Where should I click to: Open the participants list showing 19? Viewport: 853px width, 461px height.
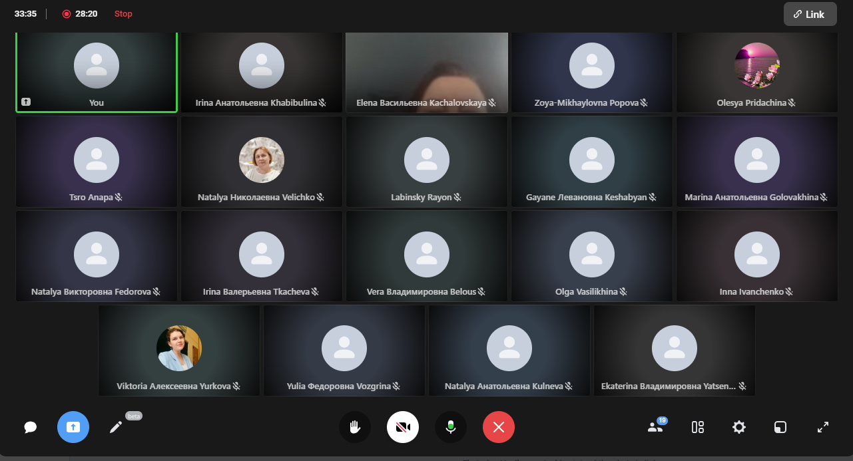(x=655, y=427)
